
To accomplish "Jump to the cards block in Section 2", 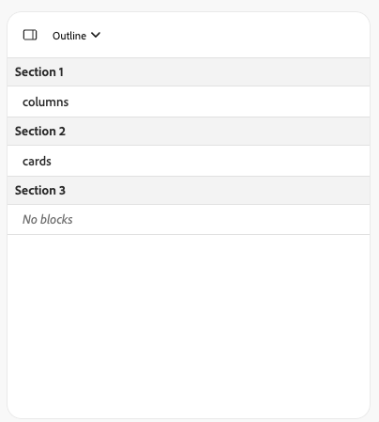I will [x=37, y=162].
